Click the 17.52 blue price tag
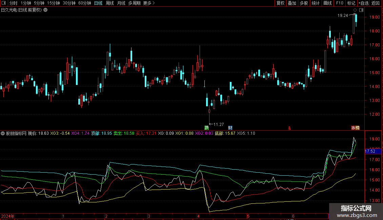The width and height of the screenshot is (383, 220). pyautogui.click(x=373, y=151)
